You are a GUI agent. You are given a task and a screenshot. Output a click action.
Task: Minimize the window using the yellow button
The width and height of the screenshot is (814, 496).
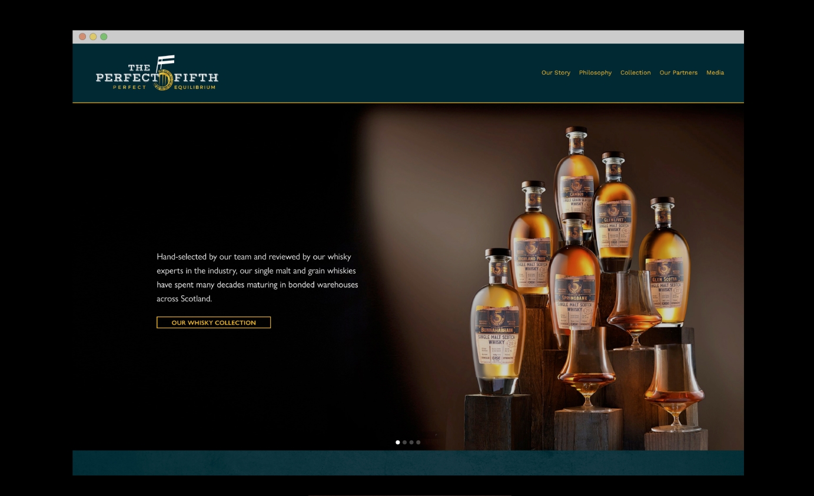click(x=93, y=37)
